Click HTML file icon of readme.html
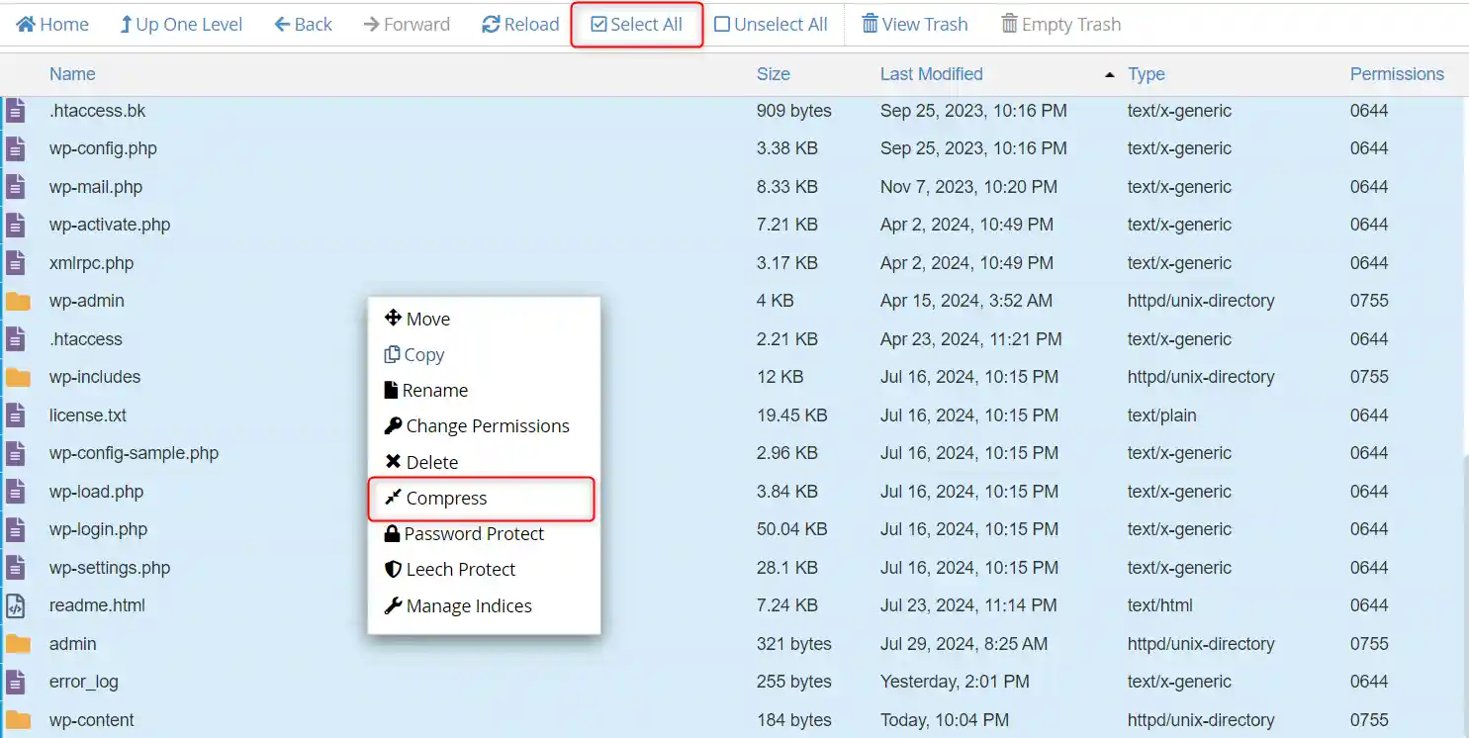Screen dimensions: 1469x738 pos(16,605)
